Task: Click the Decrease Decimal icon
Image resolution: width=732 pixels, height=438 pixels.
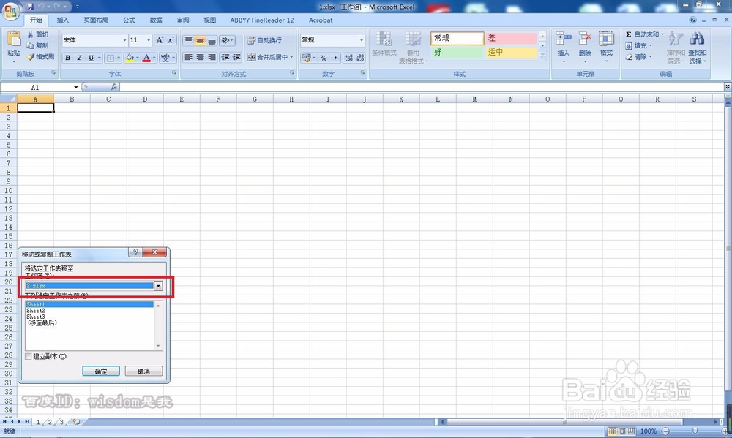Action: [360, 58]
